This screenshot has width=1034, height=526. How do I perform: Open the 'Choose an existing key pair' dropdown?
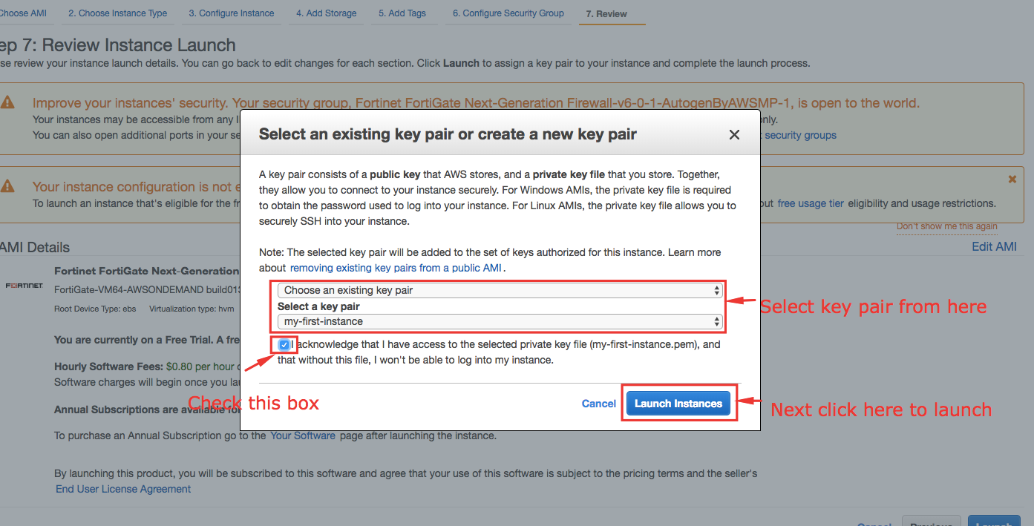[500, 290]
